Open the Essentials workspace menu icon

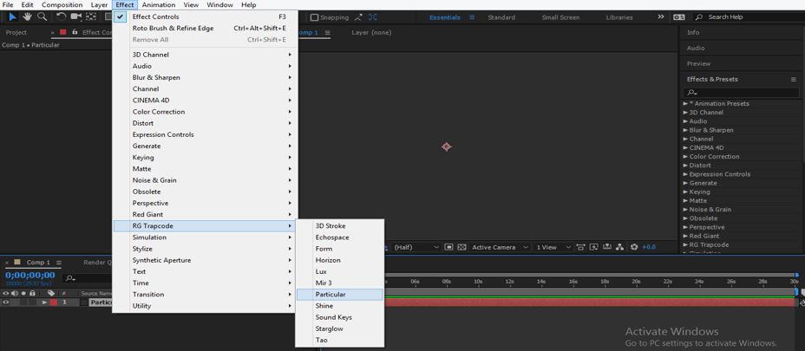pos(472,17)
